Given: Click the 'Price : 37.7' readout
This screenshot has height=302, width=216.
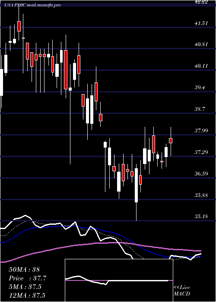Looking at the screenshot, I should 28,278.
